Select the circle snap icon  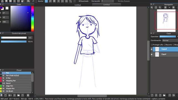coord(66,1)
